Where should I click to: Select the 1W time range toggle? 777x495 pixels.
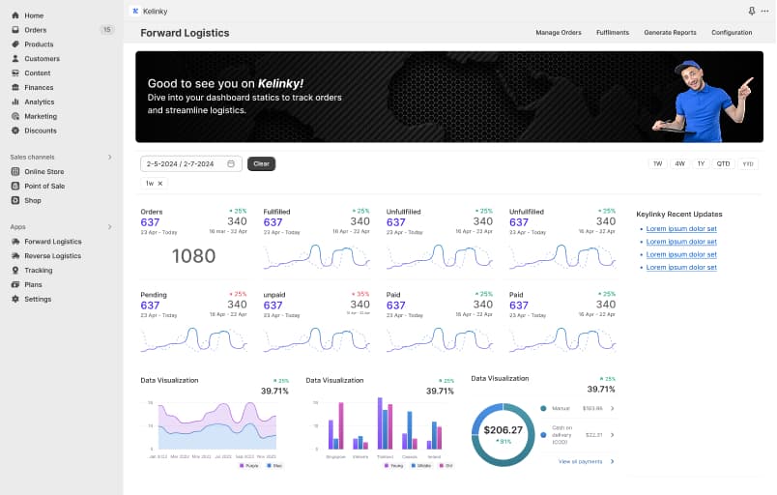click(x=658, y=164)
